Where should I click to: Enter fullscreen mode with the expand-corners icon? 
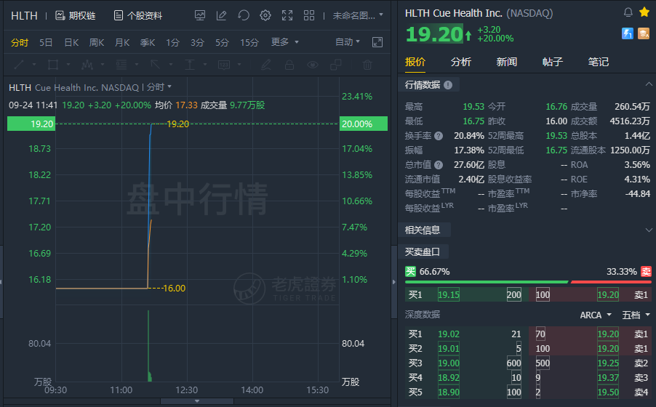287,15
